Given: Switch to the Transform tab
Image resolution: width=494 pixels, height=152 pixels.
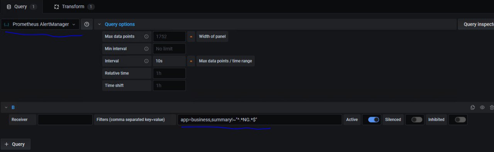Looking at the screenshot, I should (x=74, y=7).
